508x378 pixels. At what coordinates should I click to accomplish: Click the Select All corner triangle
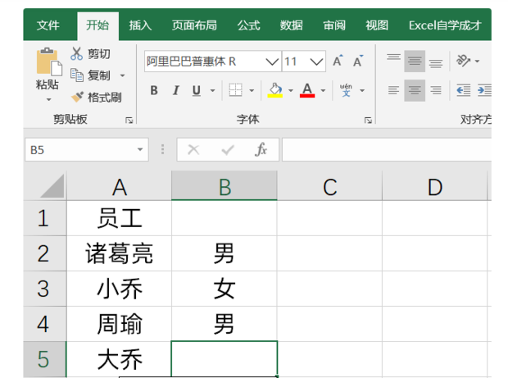click(x=52, y=186)
